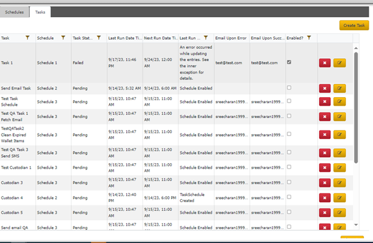Enable TestQATask2 Clean Expired Wallet Items
This screenshot has height=243, width=373.
(x=289, y=134)
